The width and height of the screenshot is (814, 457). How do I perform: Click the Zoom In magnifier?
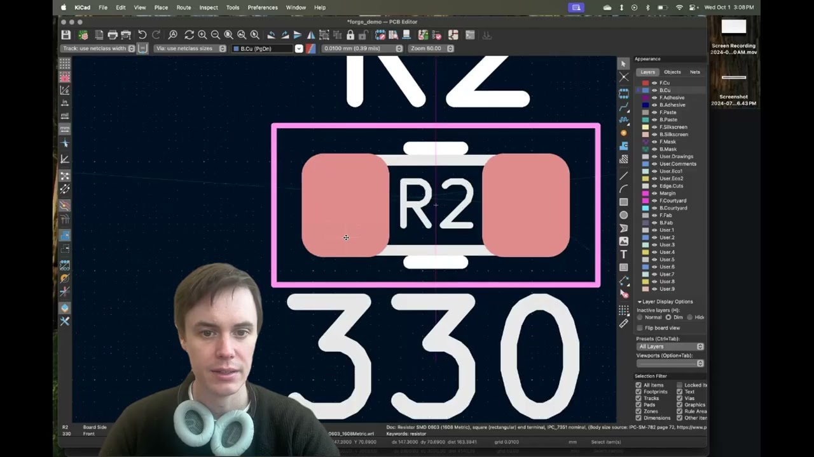202,35
